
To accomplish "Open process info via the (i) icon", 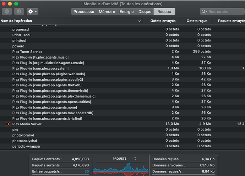I will pos(19,11).
